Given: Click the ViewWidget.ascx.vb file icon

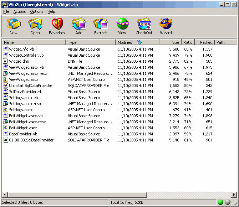Looking at the screenshot, I should pos(6,67).
